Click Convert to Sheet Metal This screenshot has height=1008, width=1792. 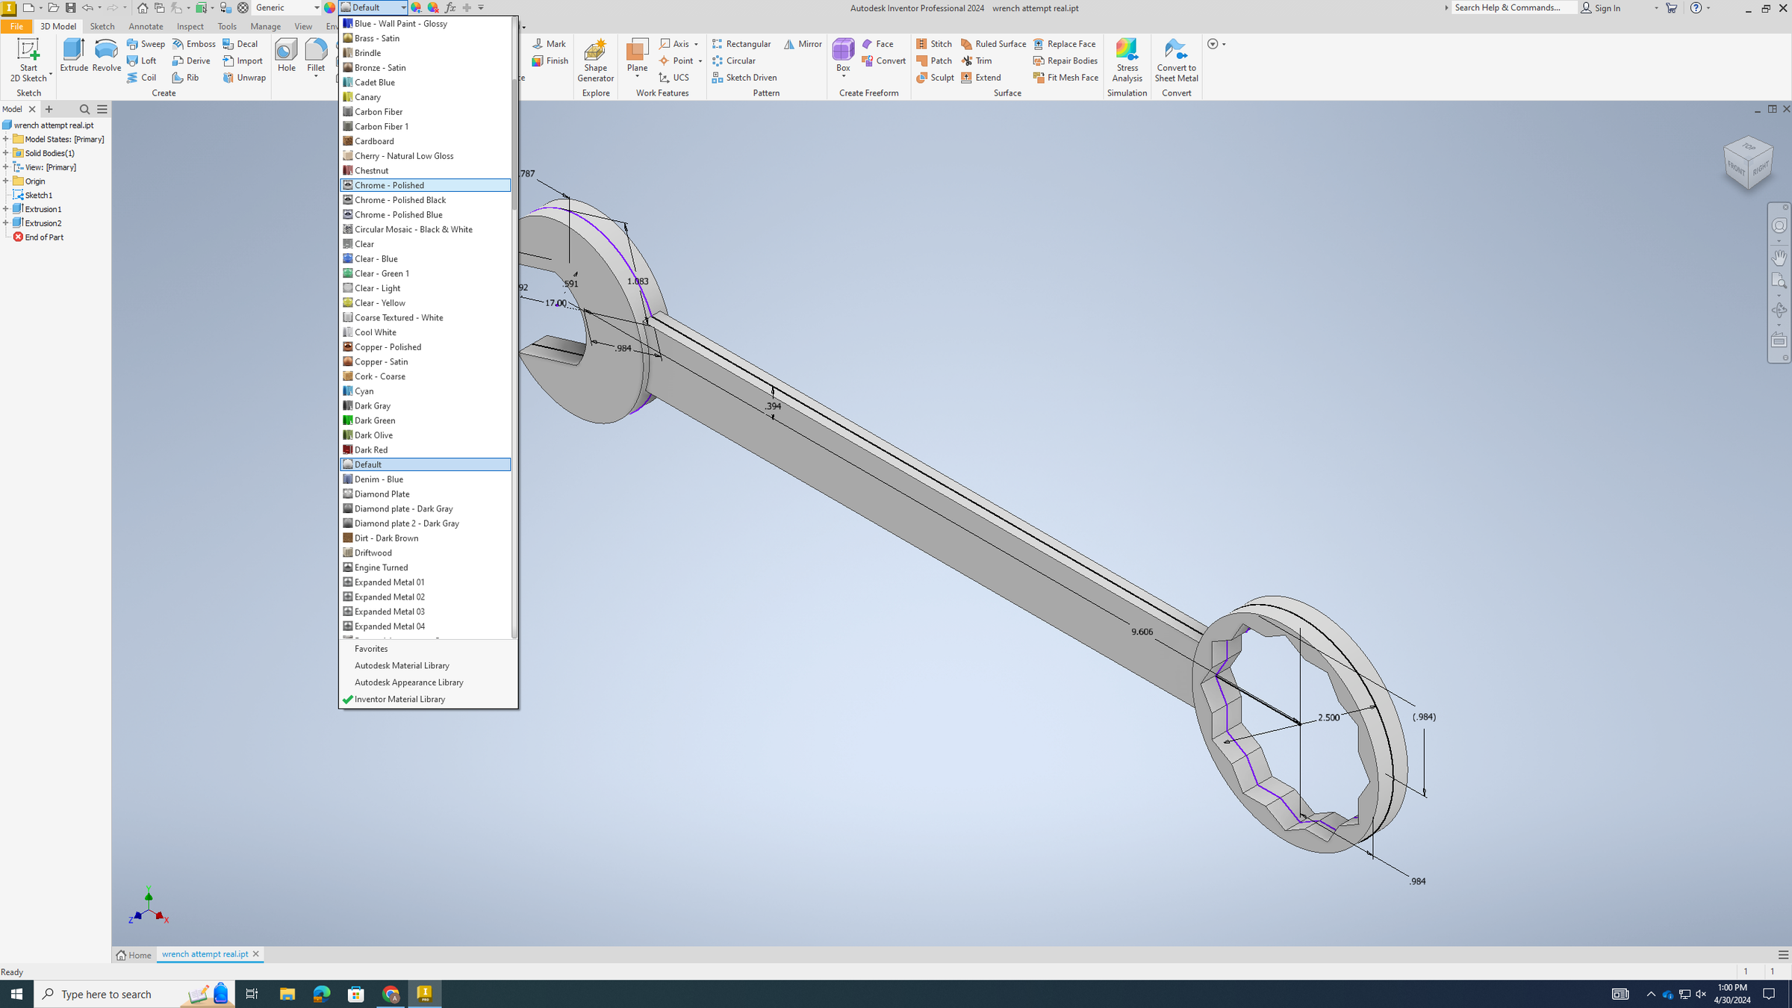(1176, 60)
